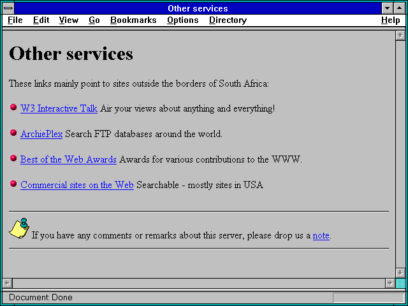This screenshot has width=408, height=306.
Task: Click the vertical scrollbar down arrow
Action: point(400,273)
